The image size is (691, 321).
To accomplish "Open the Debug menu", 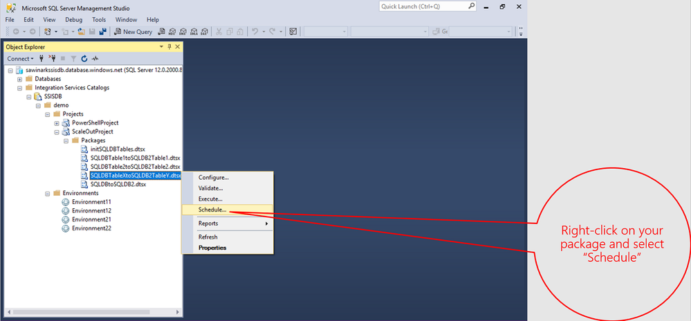I will click(x=73, y=20).
